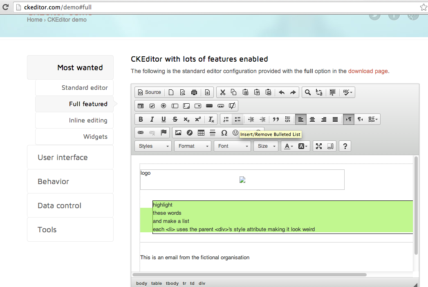
Task: Click the Insert Link chain icon
Action: tap(141, 133)
